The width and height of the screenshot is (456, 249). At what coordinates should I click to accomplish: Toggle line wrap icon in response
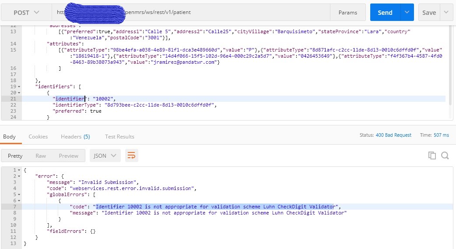(x=131, y=156)
